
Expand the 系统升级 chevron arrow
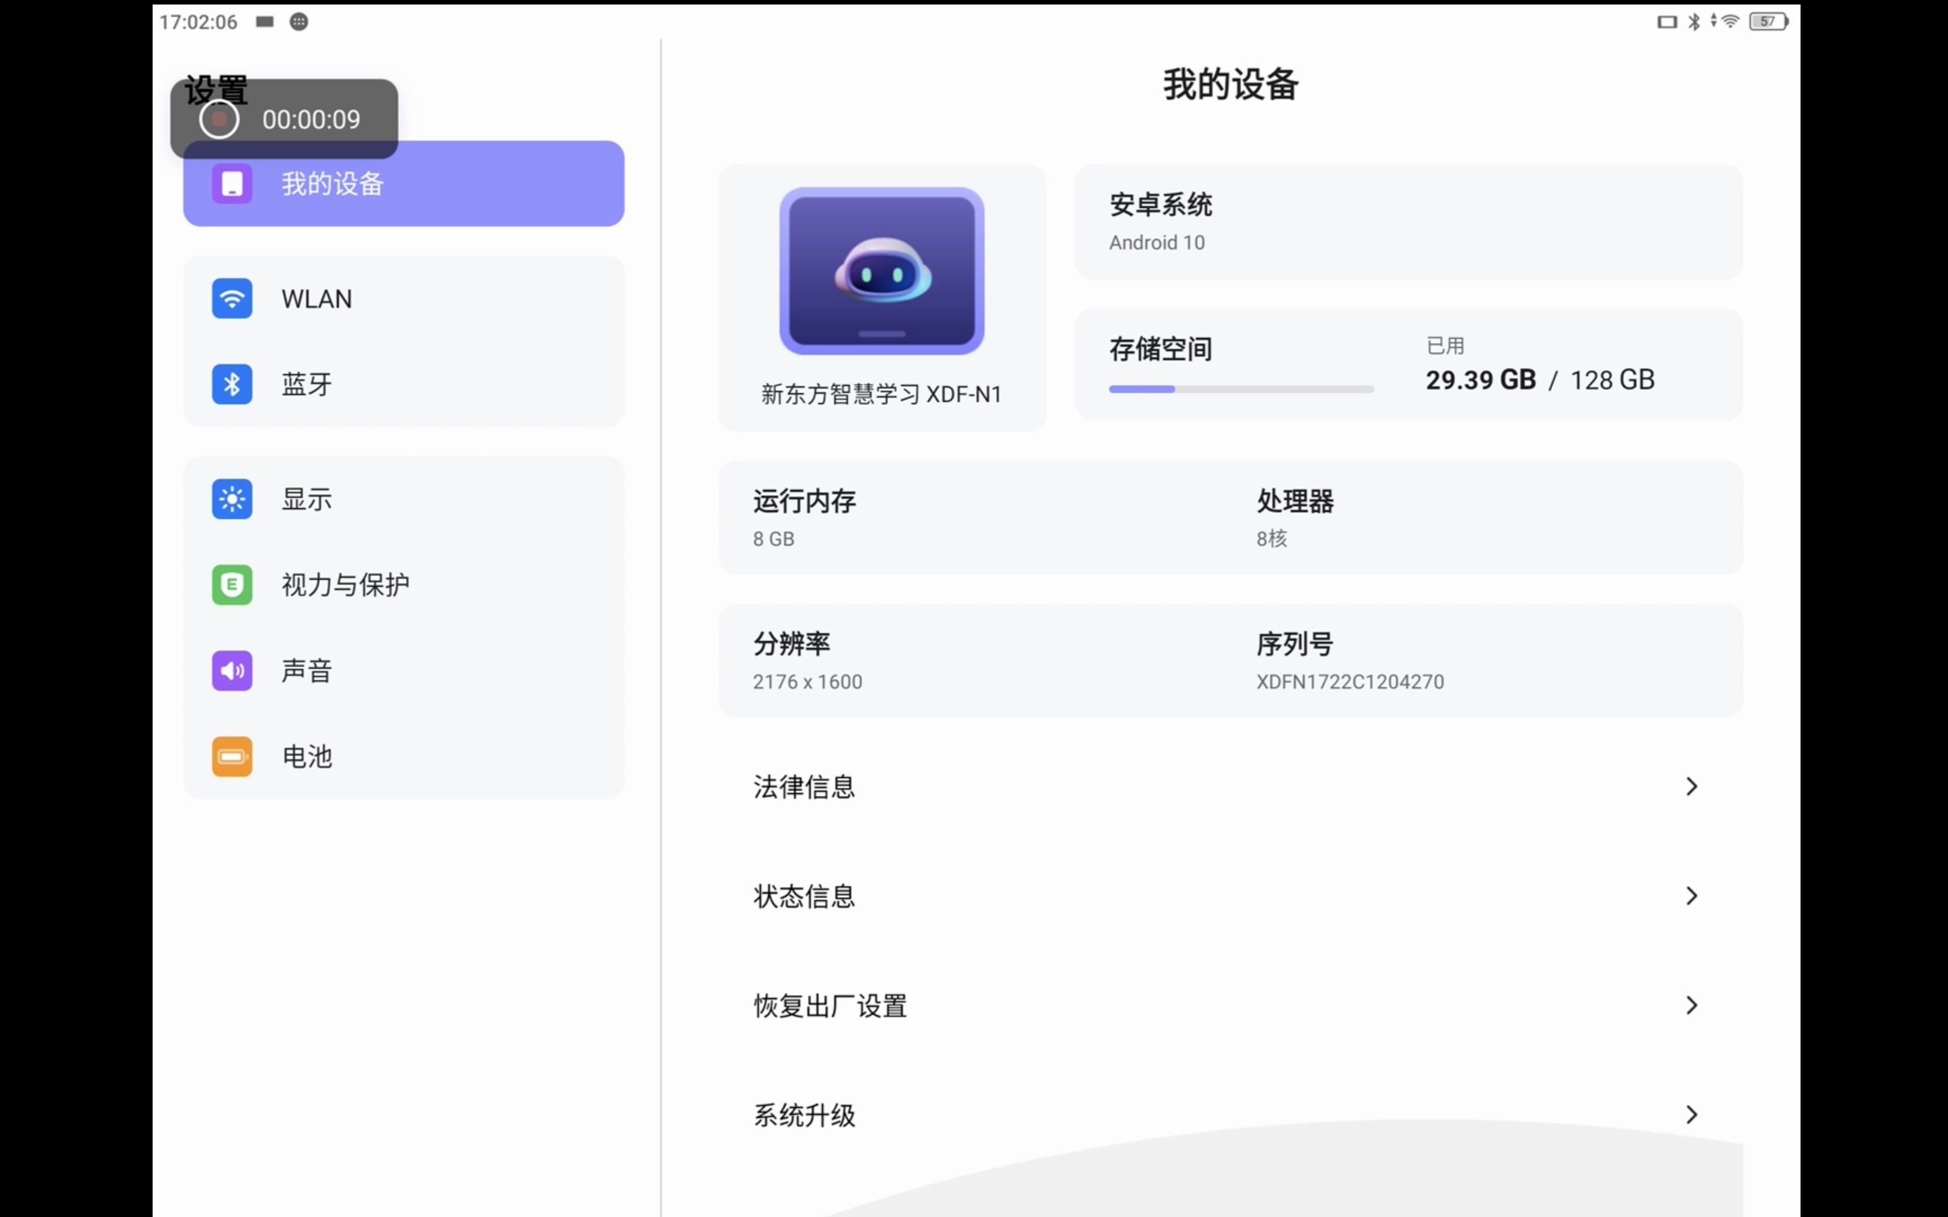click(1691, 1115)
